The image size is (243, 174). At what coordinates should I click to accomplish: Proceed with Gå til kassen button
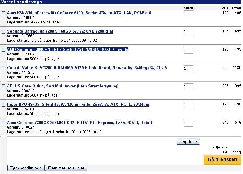click(x=222, y=160)
